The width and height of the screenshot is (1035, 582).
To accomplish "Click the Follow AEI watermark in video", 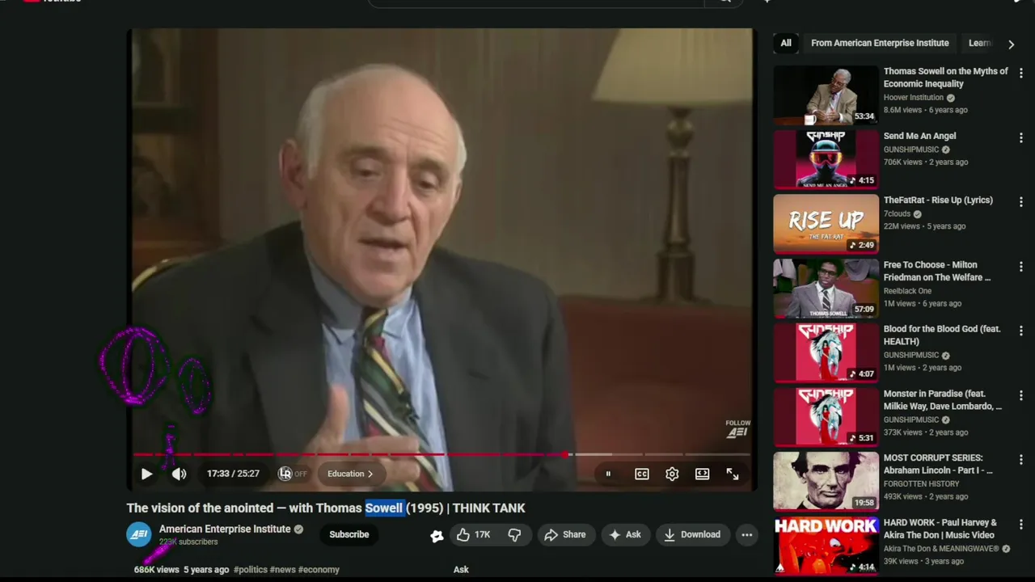I will 737,429.
